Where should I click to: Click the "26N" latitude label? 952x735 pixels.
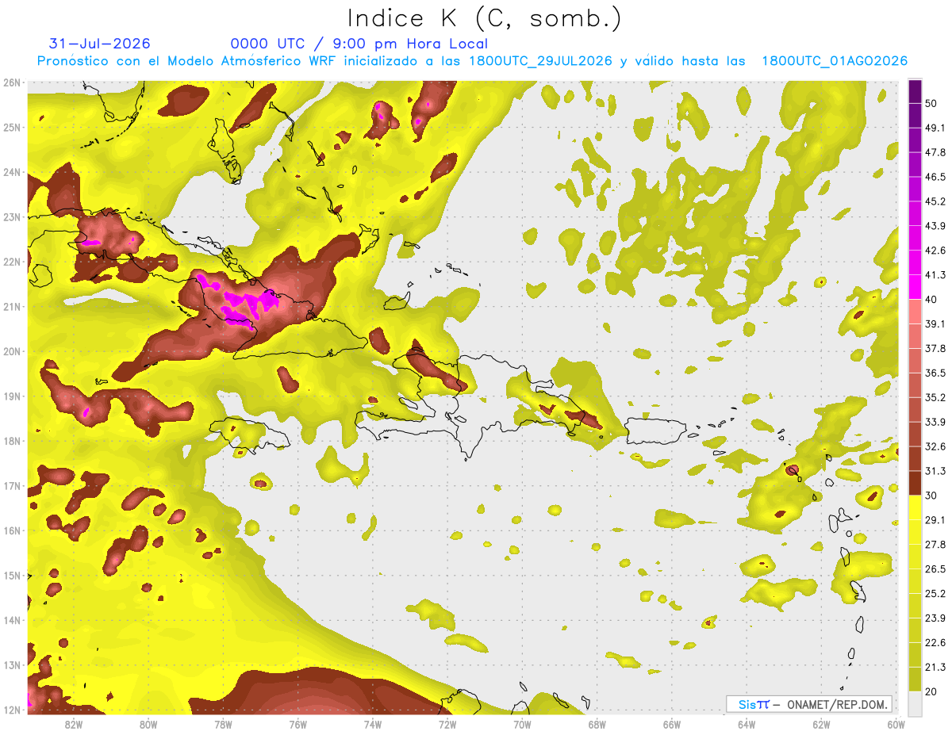[12, 82]
